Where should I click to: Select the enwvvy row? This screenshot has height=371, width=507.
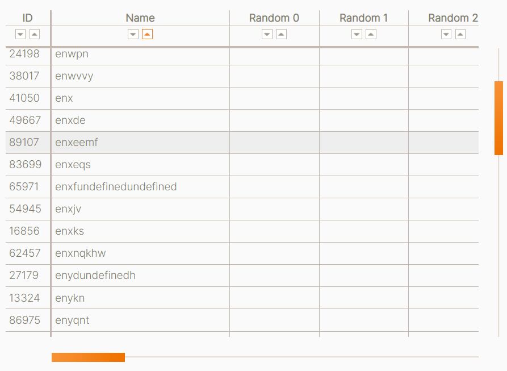coord(242,76)
